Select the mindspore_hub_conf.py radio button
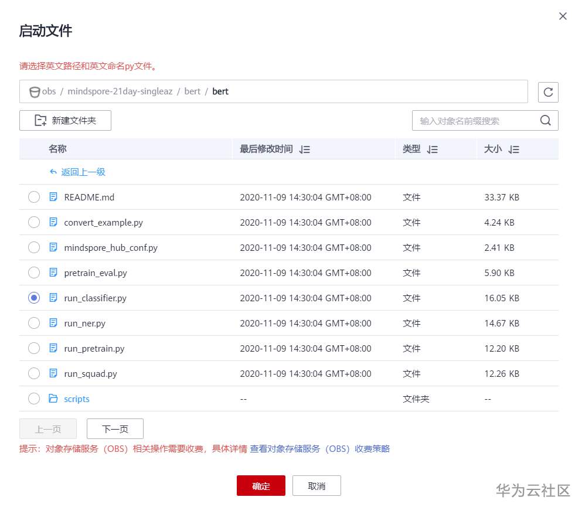 34,247
